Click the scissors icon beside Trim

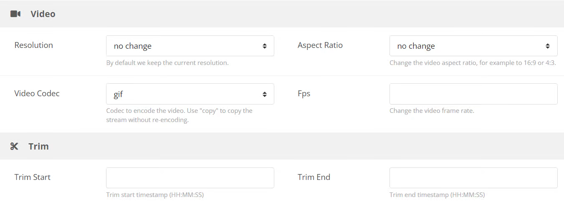15,146
